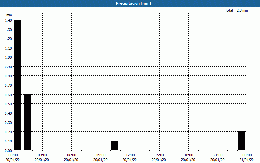
Task: Select the 0,30 y-axis label
Action: (x=8, y=123)
